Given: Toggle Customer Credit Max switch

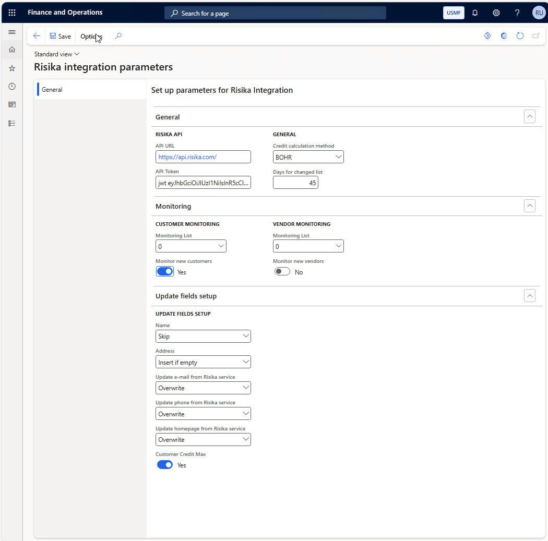Looking at the screenshot, I should tap(164, 465).
